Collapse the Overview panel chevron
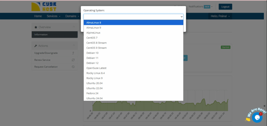 point(74,27)
